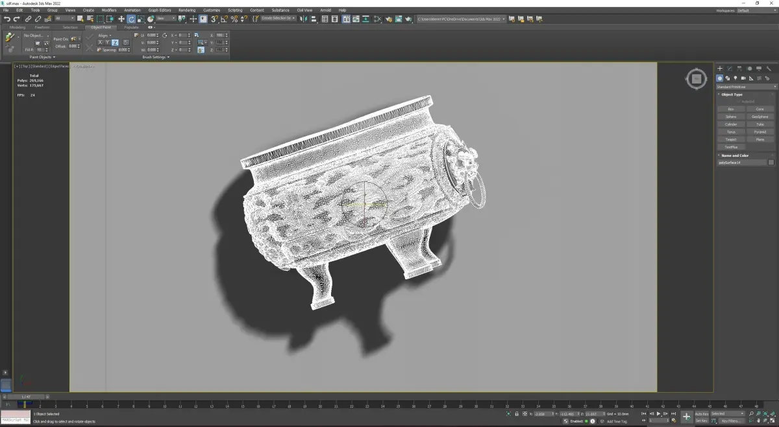Activate the Select Object cursor tool
The height and width of the screenshot is (427, 779).
(80, 19)
